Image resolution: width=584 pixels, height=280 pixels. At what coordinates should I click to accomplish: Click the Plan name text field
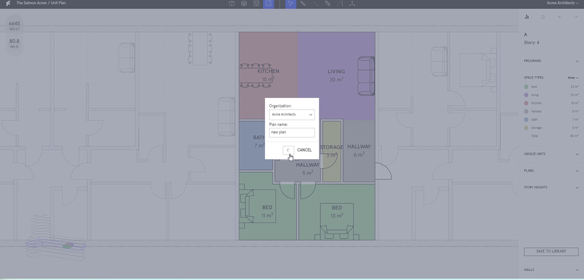[292, 133]
